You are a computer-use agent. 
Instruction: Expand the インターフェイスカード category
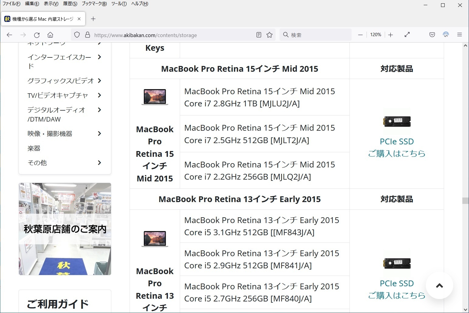[x=99, y=57]
